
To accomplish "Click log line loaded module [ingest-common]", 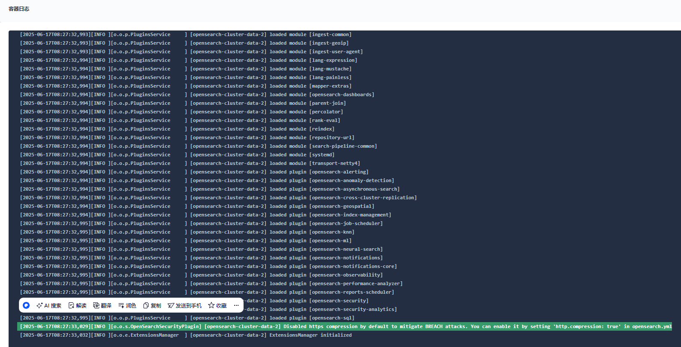I will click(186, 34).
